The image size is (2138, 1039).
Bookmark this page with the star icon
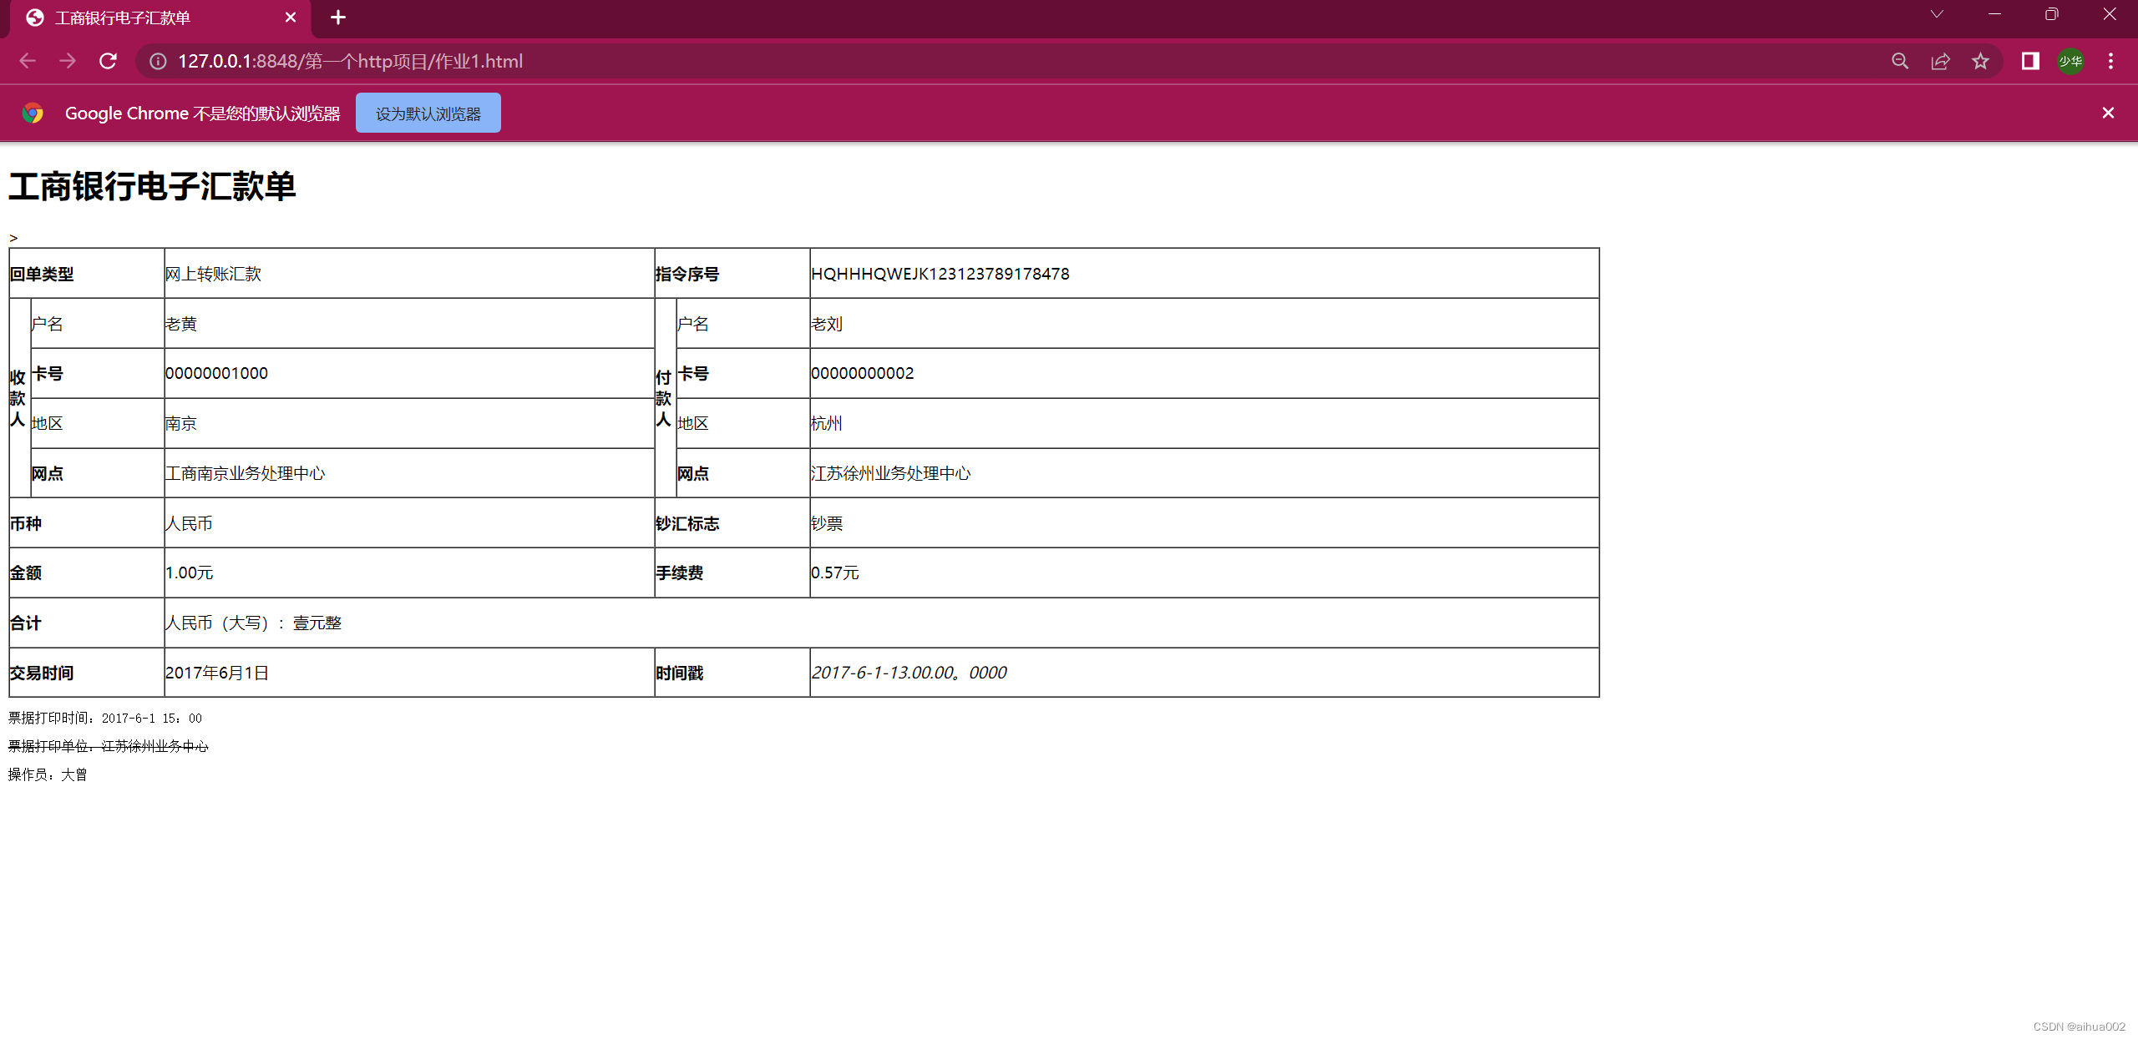(1980, 61)
